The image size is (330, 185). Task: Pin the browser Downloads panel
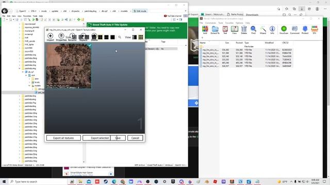pyautogui.click(x=301, y=15)
